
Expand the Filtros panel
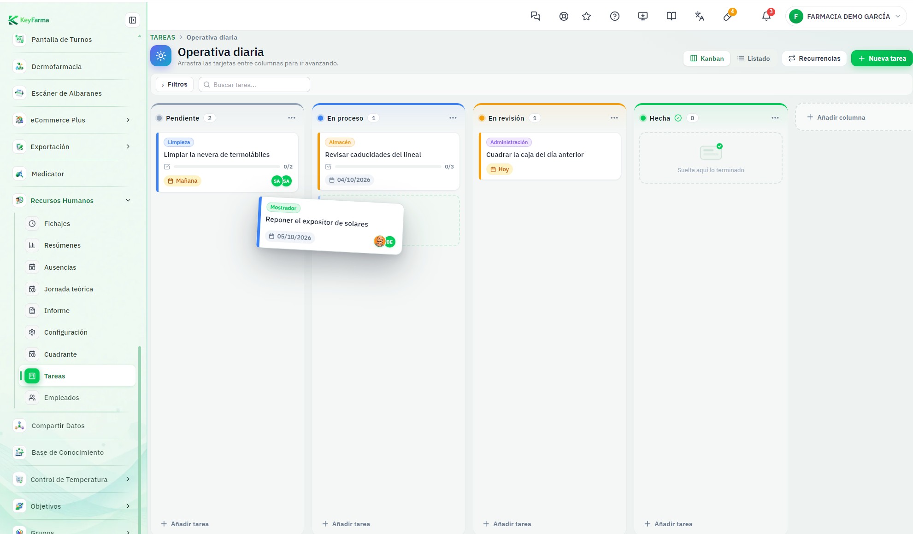pos(175,85)
